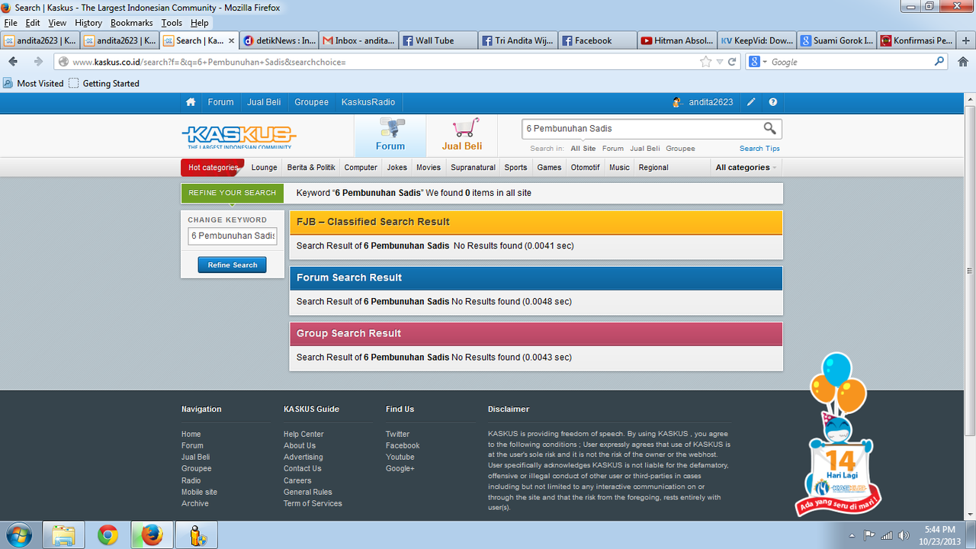
Task: Select the Forum icon tab
Action: point(390,135)
